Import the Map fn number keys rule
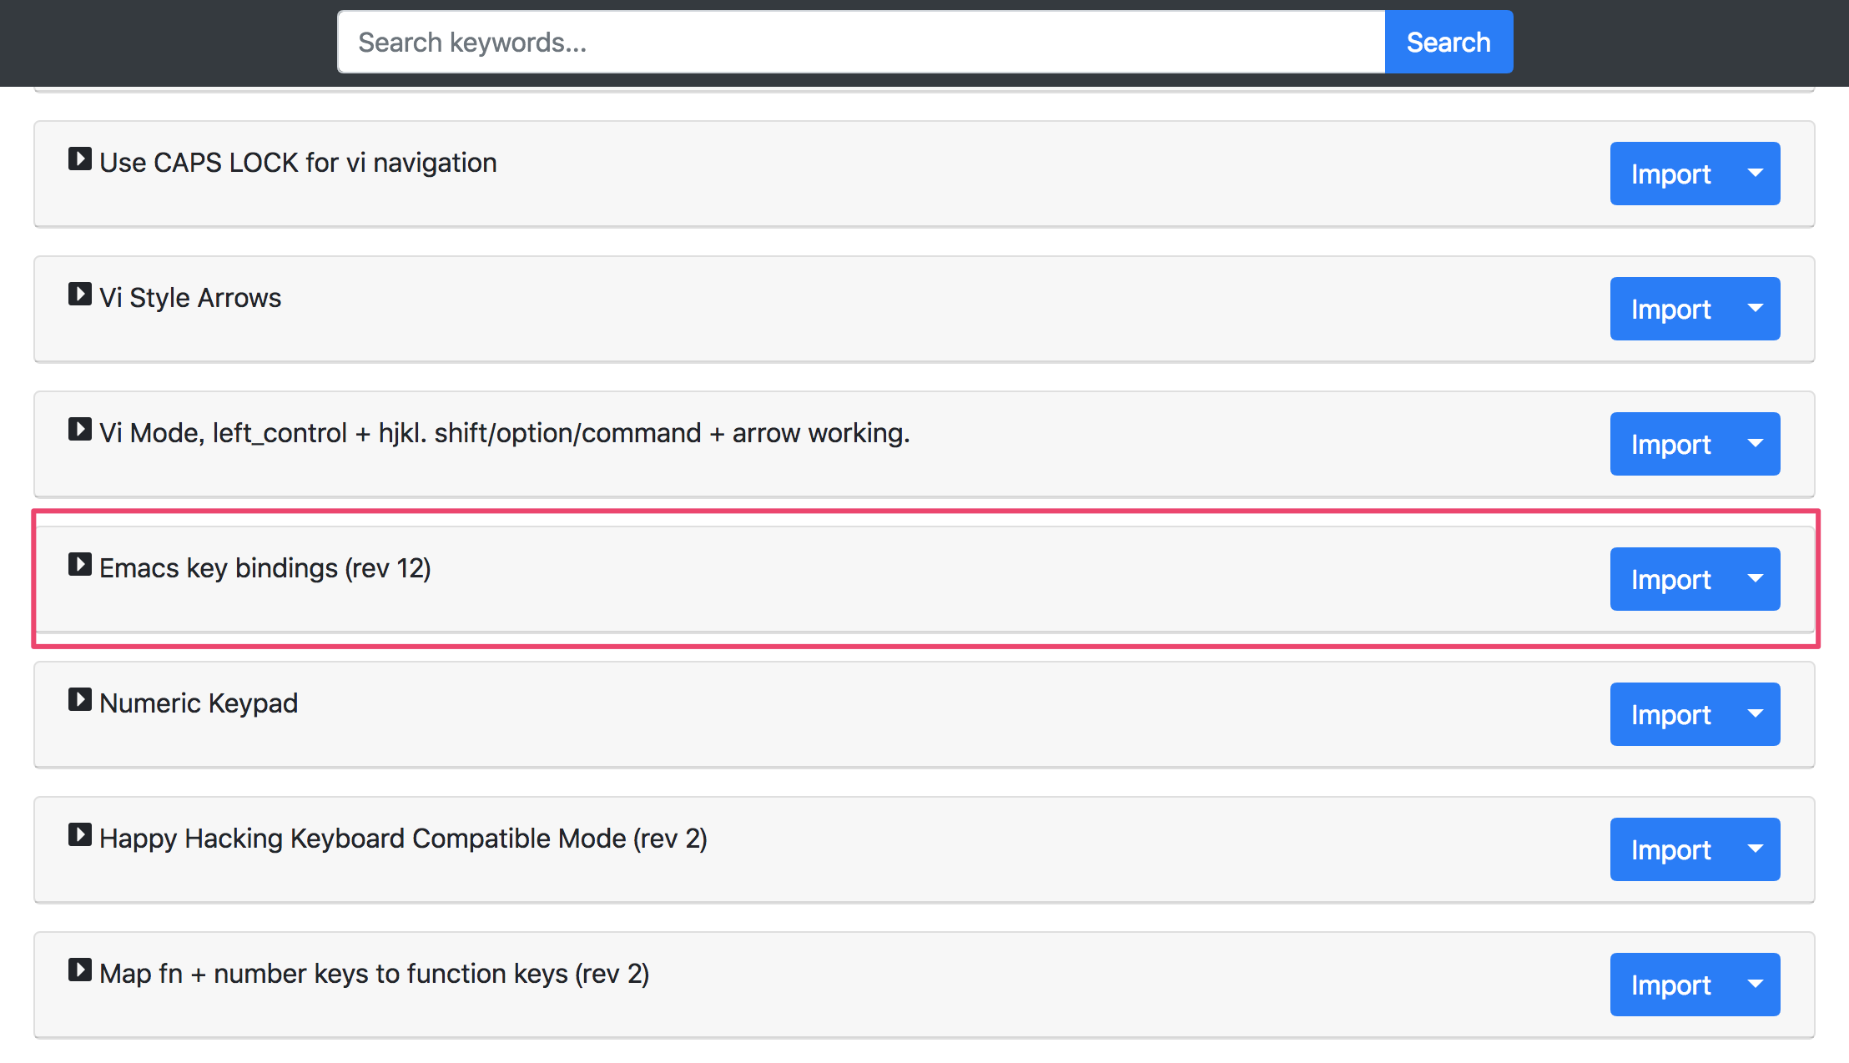 coord(1670,985)
